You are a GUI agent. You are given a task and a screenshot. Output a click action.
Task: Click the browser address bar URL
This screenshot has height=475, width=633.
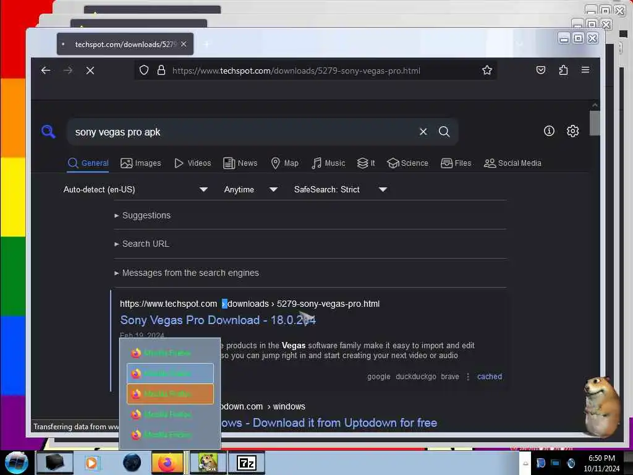point(296,71)
